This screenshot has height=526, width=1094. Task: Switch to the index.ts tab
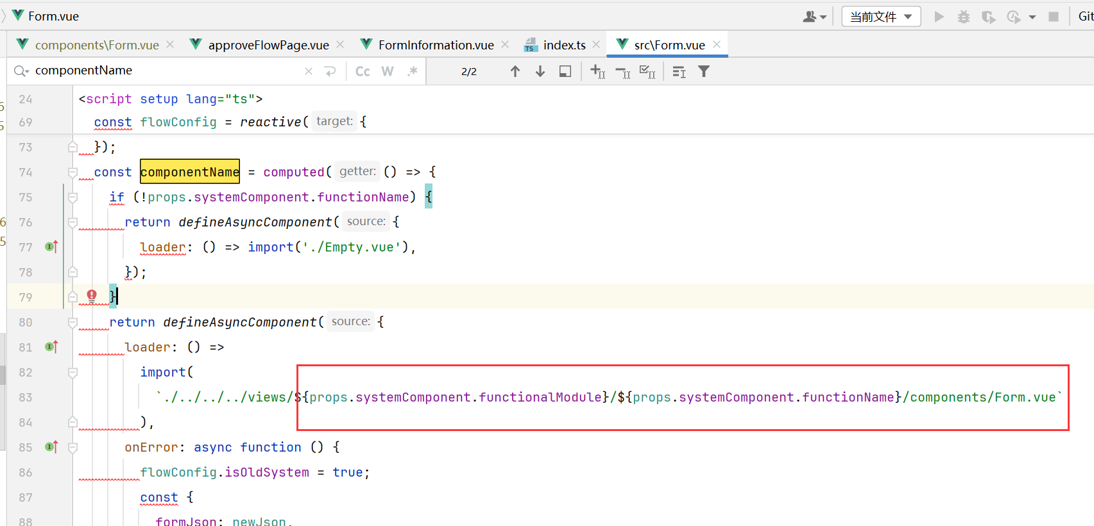point(563,45)
